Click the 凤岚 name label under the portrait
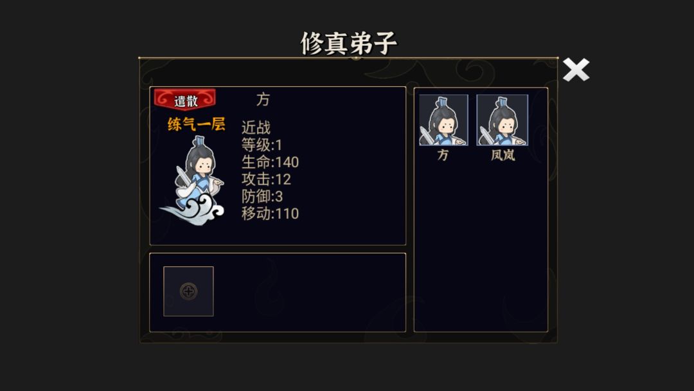This screenshot has height=391, width=694. pyautogui.click(x=503, y=155)
